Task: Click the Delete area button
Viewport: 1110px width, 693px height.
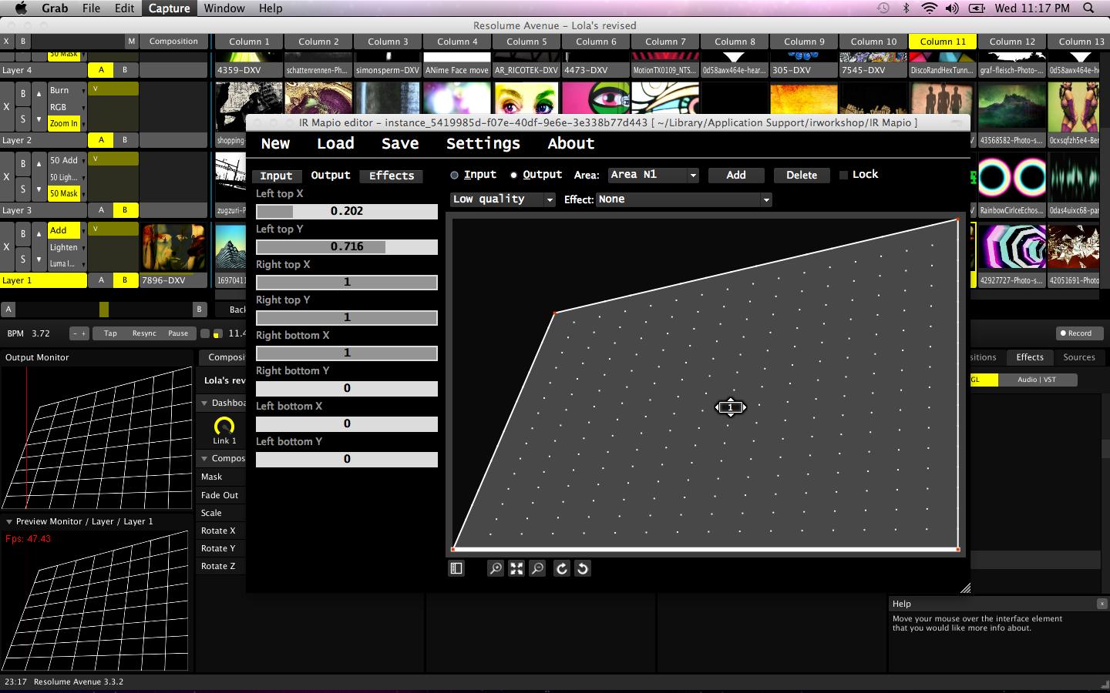Action: tap(802, 176)
